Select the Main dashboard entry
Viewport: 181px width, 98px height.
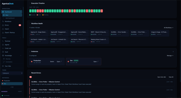[x=12, y=15]
